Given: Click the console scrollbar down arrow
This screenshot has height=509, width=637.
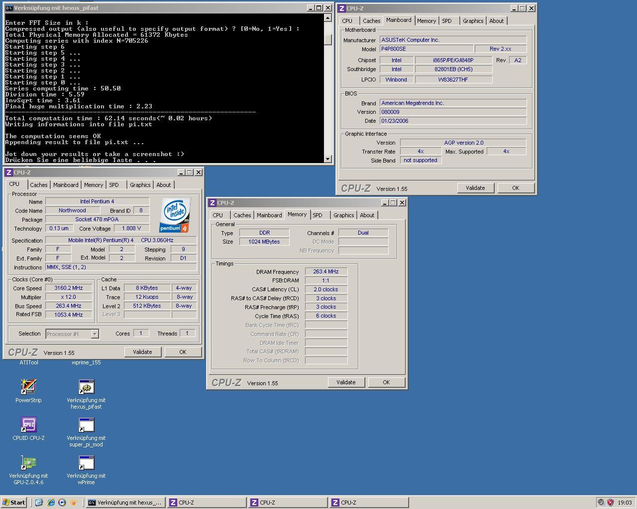Looking at the screenshot, I should 327,159.
